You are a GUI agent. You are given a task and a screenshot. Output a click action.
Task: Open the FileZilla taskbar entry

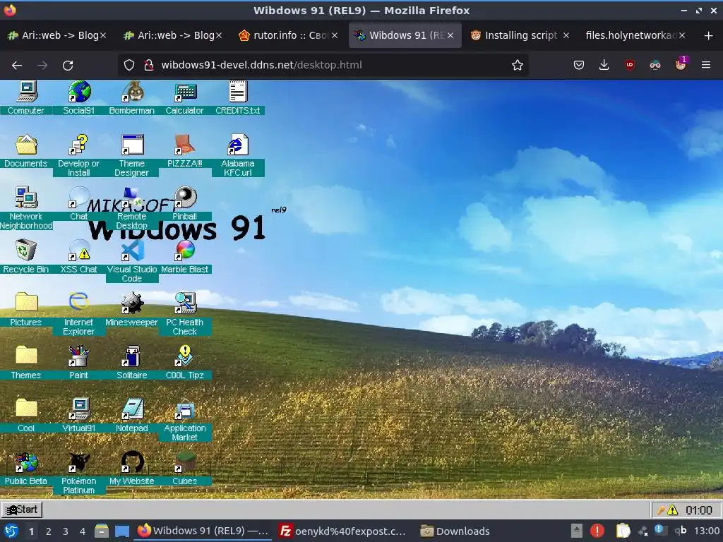pyautogui.click(x=344, y=531)
